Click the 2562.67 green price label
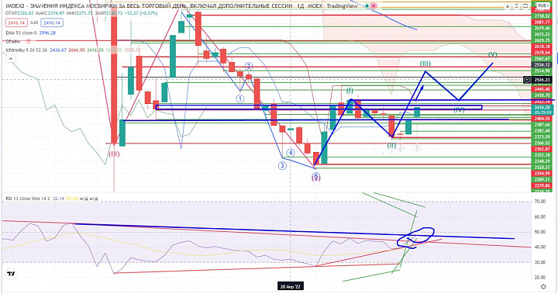Screen dimensions: 558x294 pyautogui.click(x=542, y=59)
